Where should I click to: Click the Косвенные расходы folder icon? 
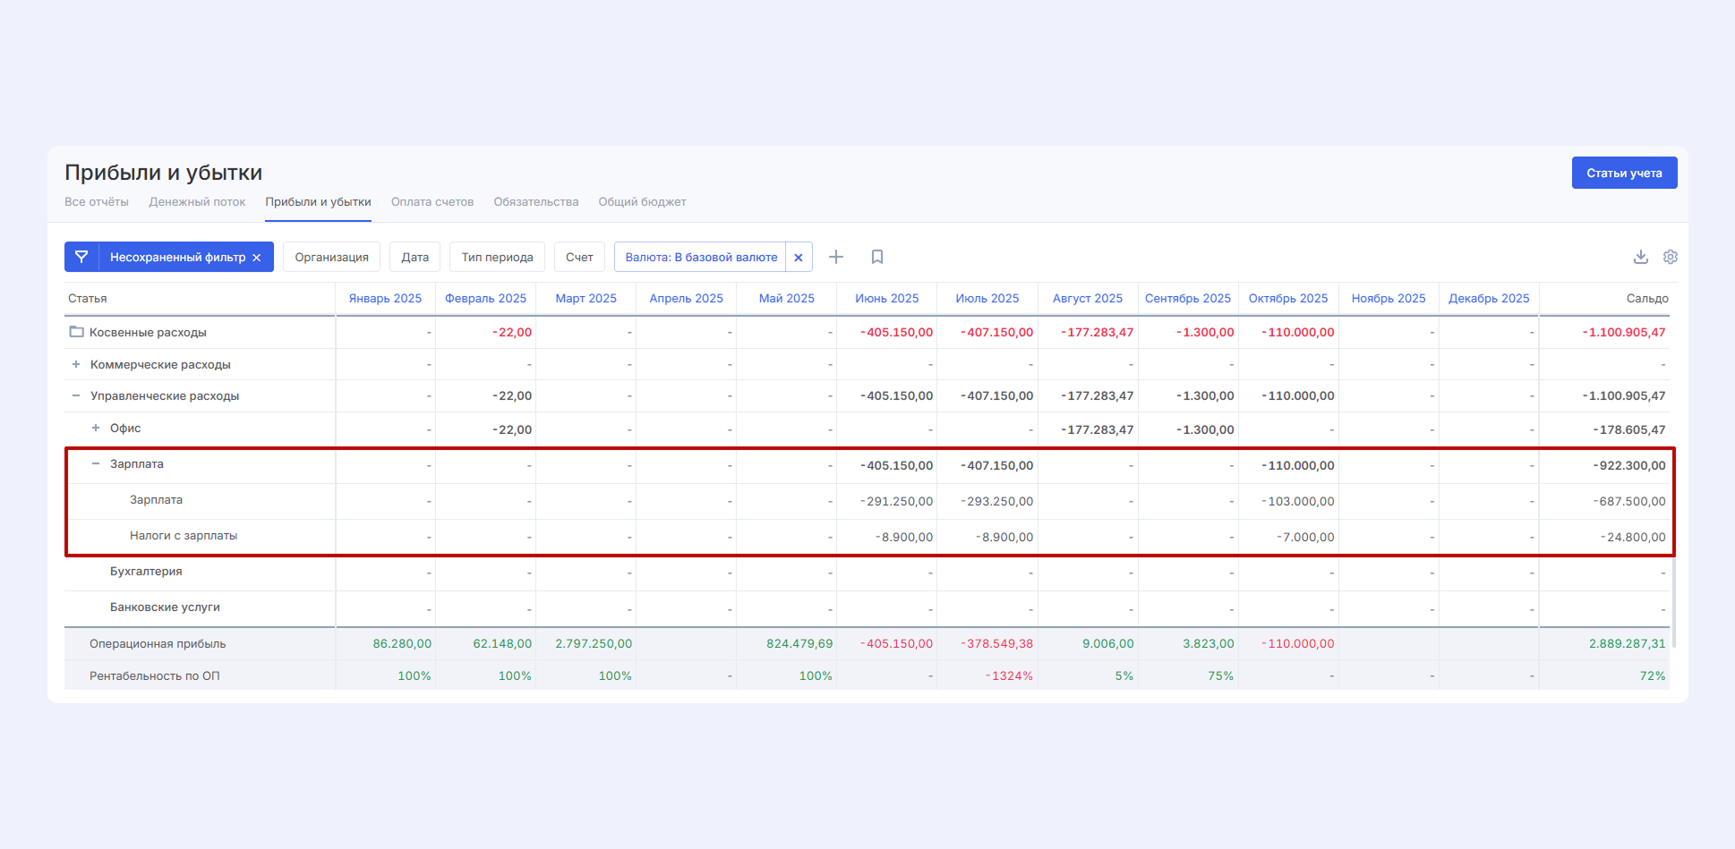click(77, 332)
